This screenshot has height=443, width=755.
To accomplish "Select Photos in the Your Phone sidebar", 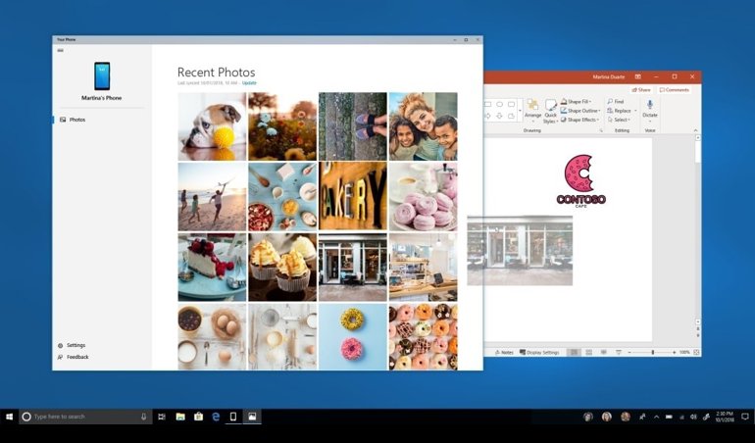I will 76,120.
